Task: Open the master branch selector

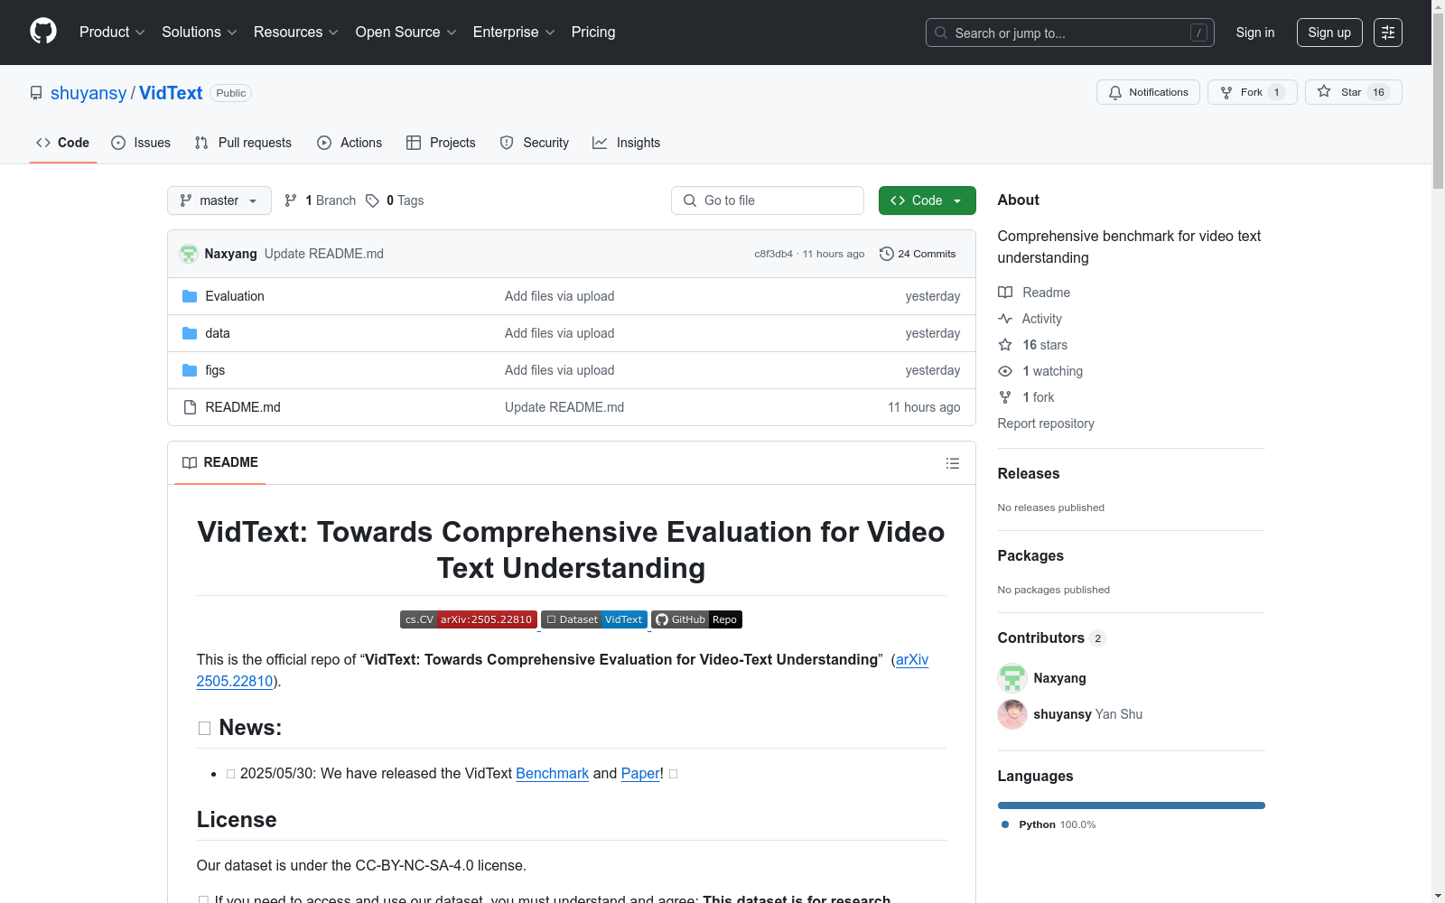Action: click(x=219, y=200)
